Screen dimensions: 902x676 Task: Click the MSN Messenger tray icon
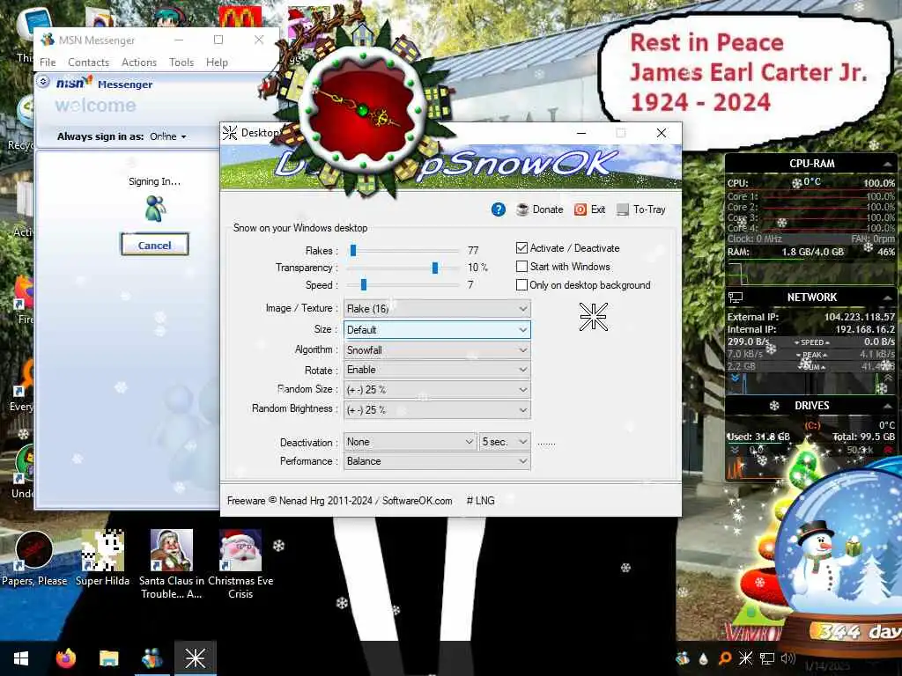pyautogui.click(x=683, y=658)
